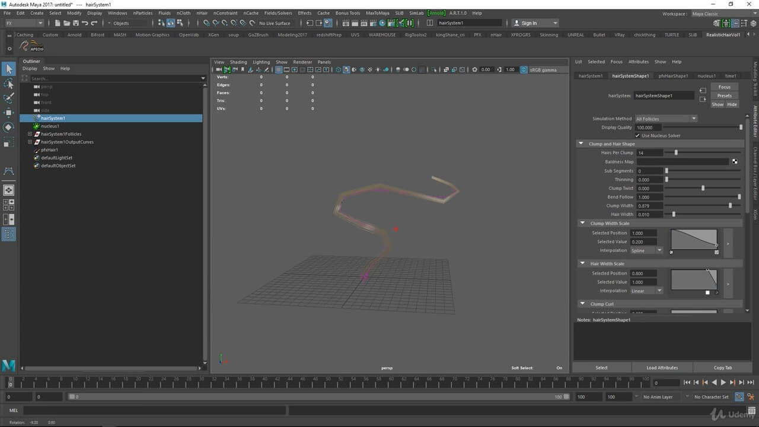This screenshot has width=759, height=427.
Task: Click the Lasso select tool
Action: click(9, 84)
